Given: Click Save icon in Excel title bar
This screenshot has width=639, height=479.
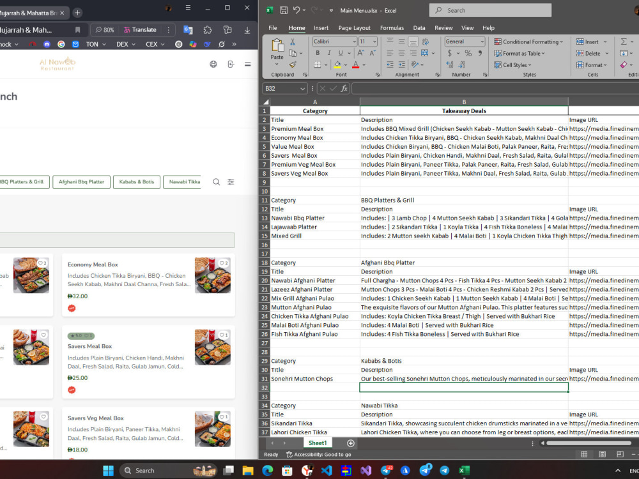Looking at the screenshot, I should [x=284, y=11].
